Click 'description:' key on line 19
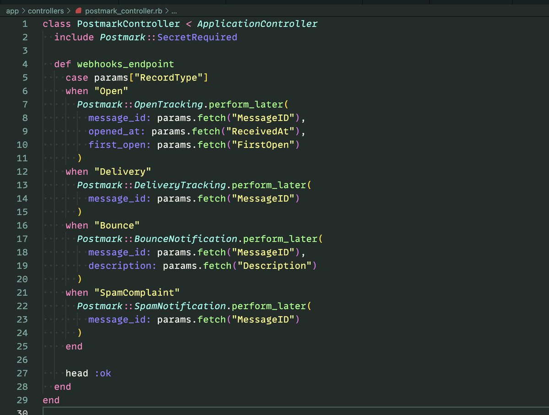Image resolution: width=549 pixels, height=415 pixels. [122, 266]
